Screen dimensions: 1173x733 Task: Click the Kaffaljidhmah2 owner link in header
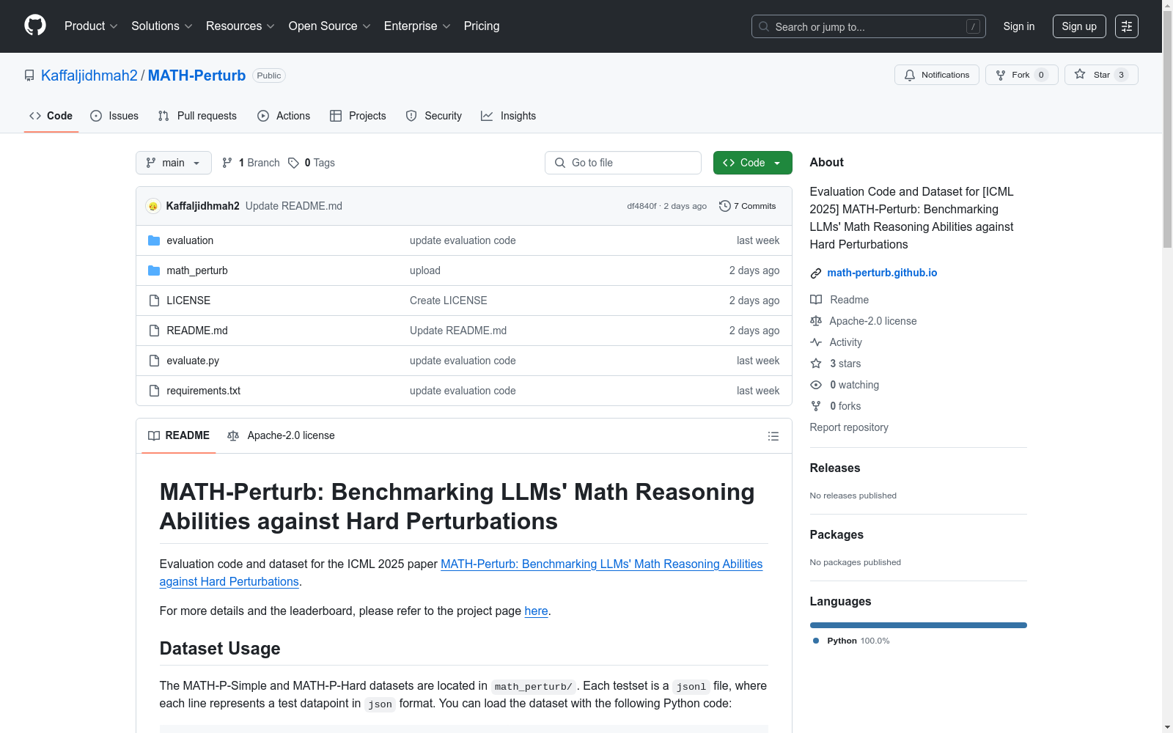pos(89,75)
